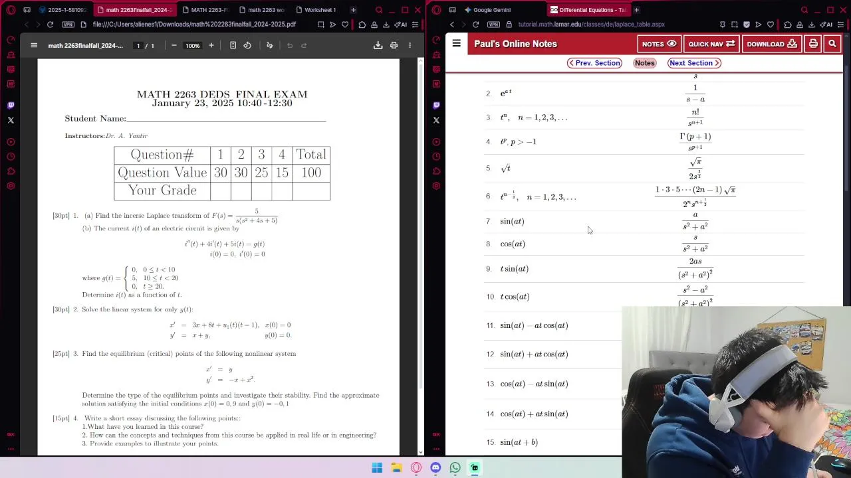Open PDF viewer more actions menu

(x=410, y=45)
